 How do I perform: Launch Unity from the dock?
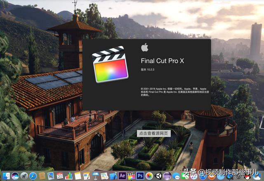(158, 176)
